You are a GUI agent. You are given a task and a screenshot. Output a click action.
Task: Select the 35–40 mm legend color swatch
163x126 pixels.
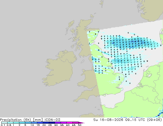64,123
